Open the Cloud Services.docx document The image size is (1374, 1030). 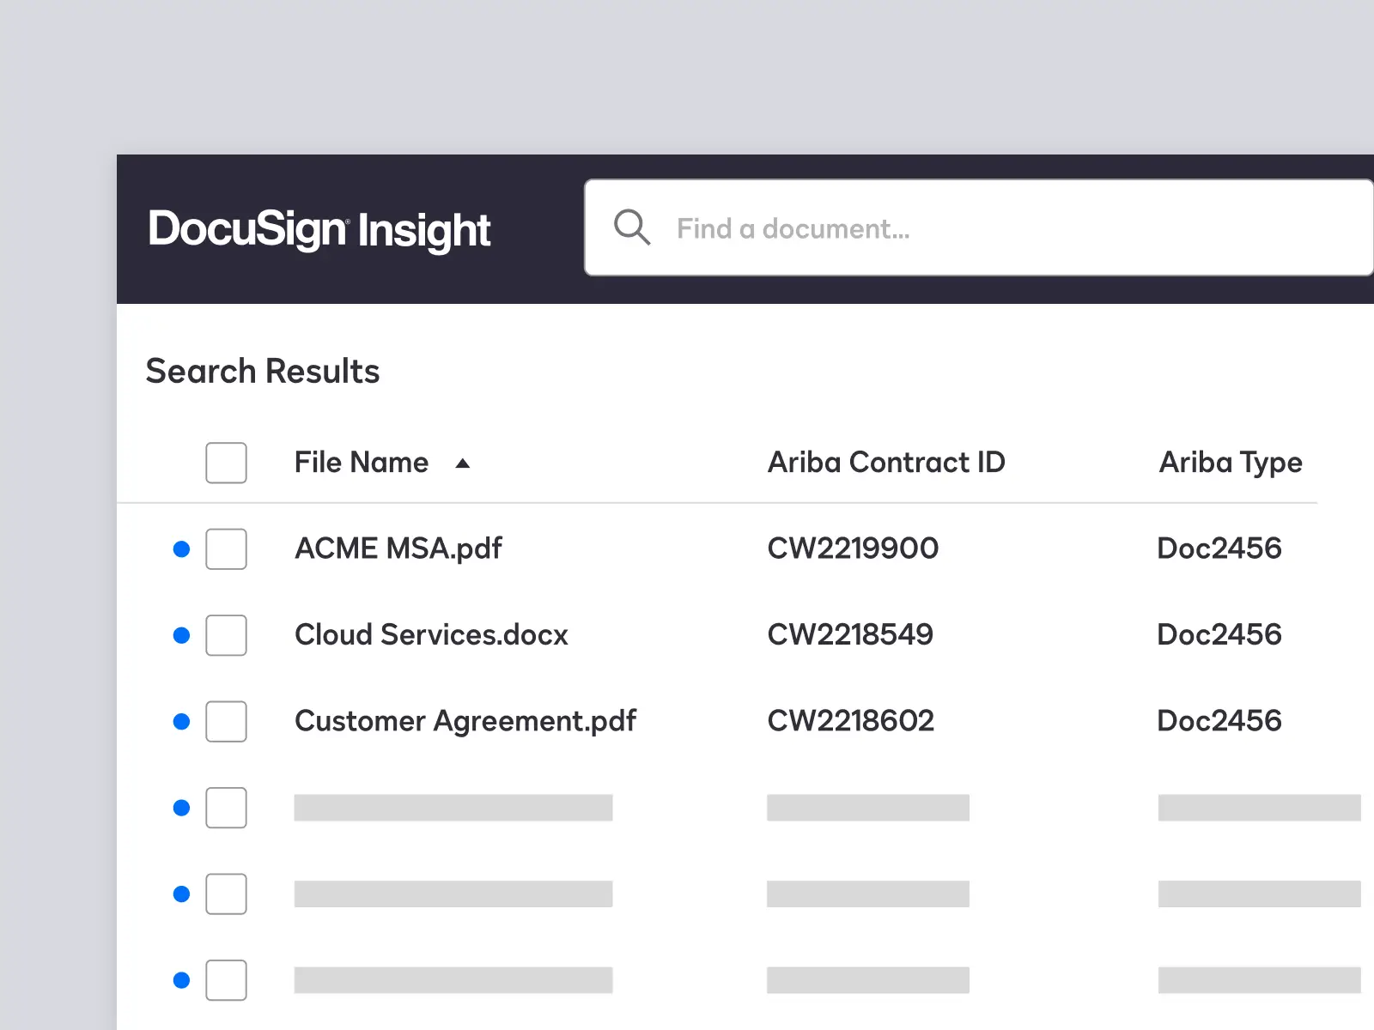click(x=431, y=635)
